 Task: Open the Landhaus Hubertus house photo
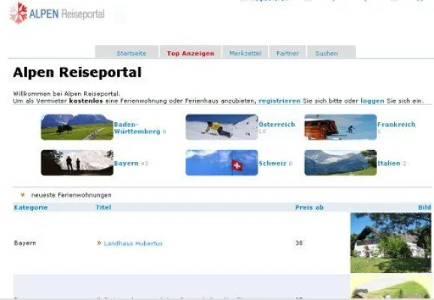pos(390,243)
